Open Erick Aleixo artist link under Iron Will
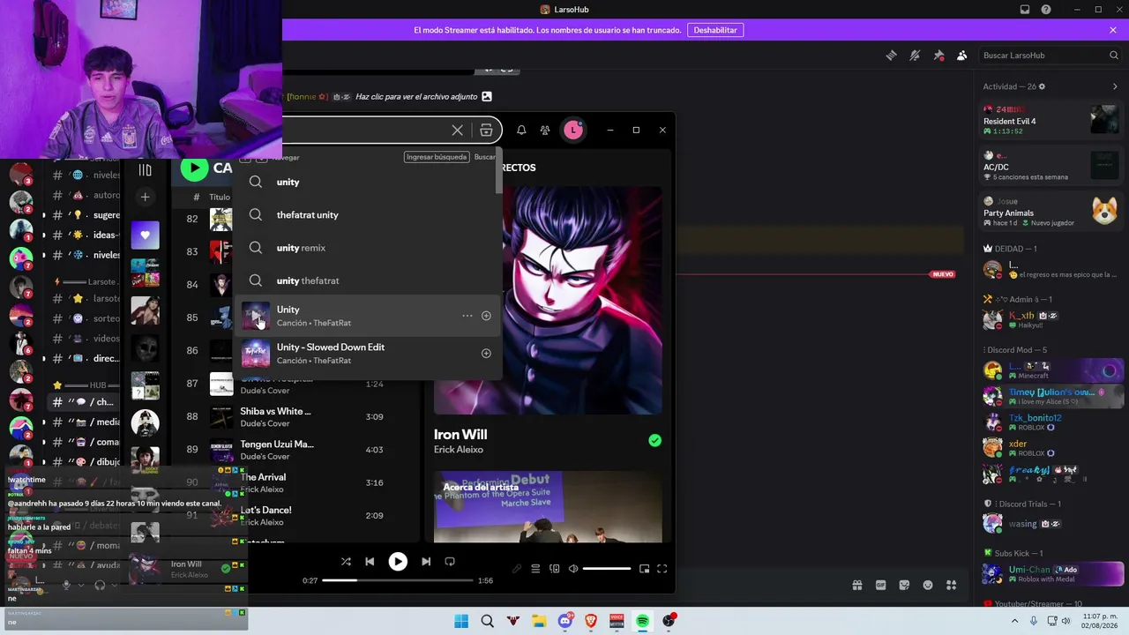The height and width of the screenshot is (635, 1129). pos(459,450)
